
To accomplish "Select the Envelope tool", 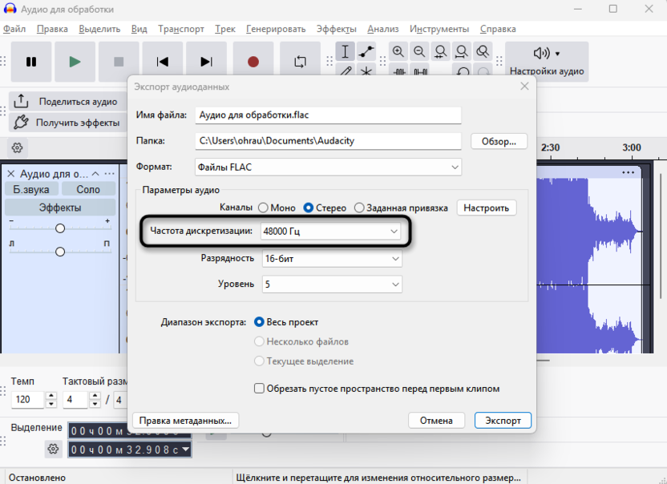I will [x=366, y=52].
